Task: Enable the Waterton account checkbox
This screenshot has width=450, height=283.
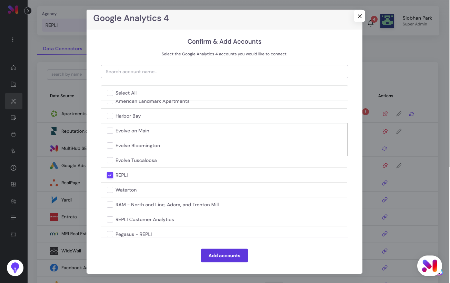Action: click(110, 190)
